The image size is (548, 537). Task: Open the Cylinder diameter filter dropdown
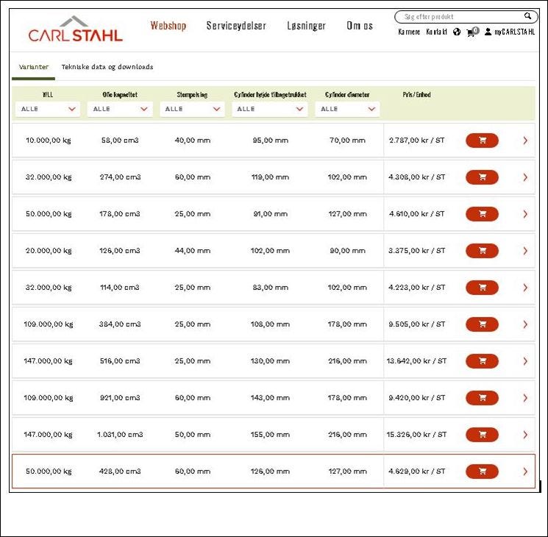pyautogui.click(x=347, y=109)
